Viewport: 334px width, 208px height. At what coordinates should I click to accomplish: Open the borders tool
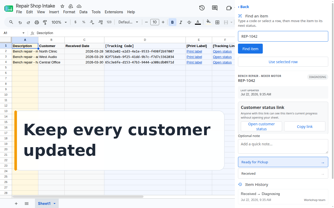click(217, 22)
